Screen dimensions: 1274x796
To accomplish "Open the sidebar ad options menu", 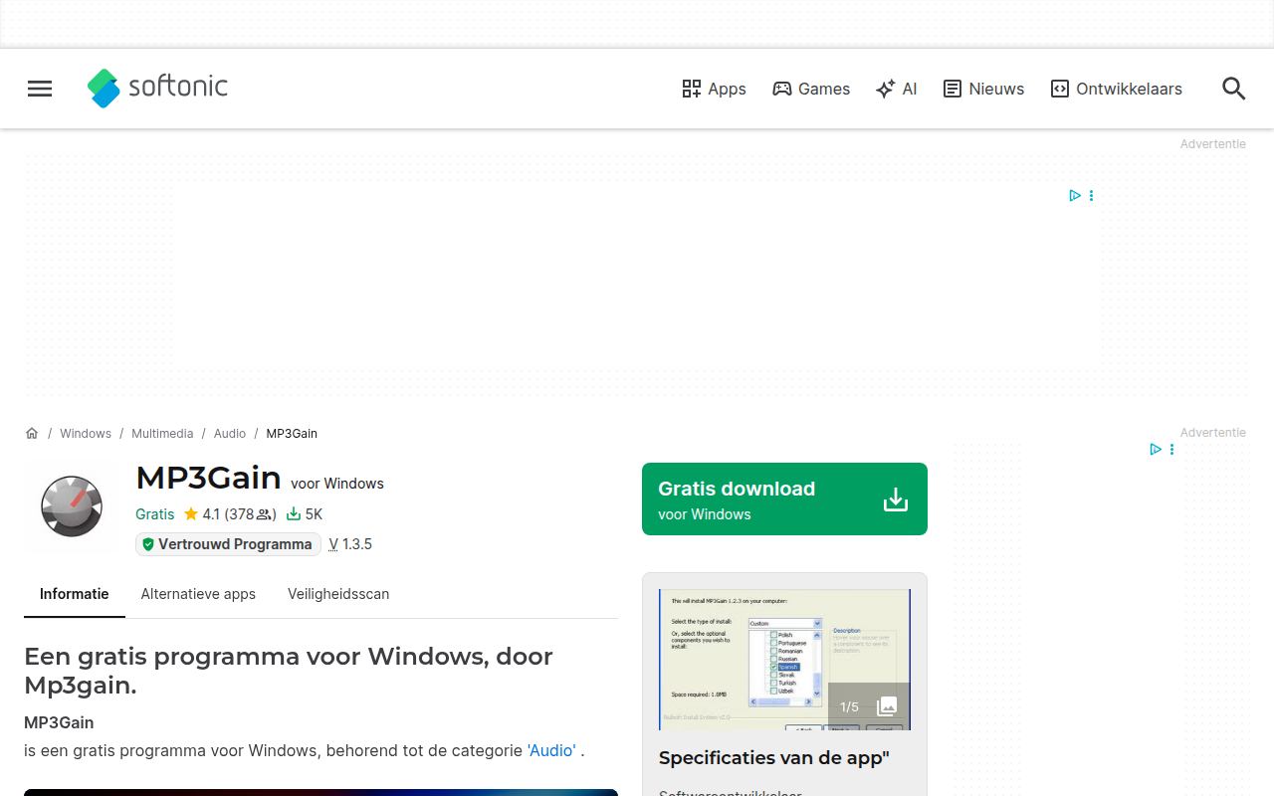I will 1172,449.
